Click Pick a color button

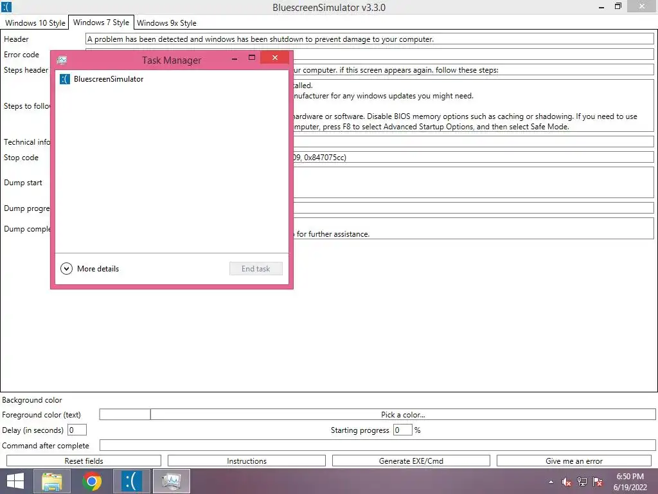click(x=403, y=415)
